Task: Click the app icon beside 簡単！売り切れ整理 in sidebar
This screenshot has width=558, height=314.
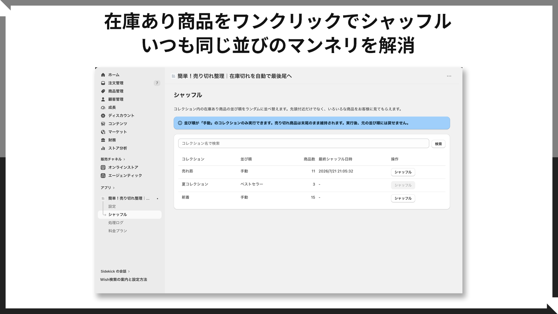Action: (103, 198)
